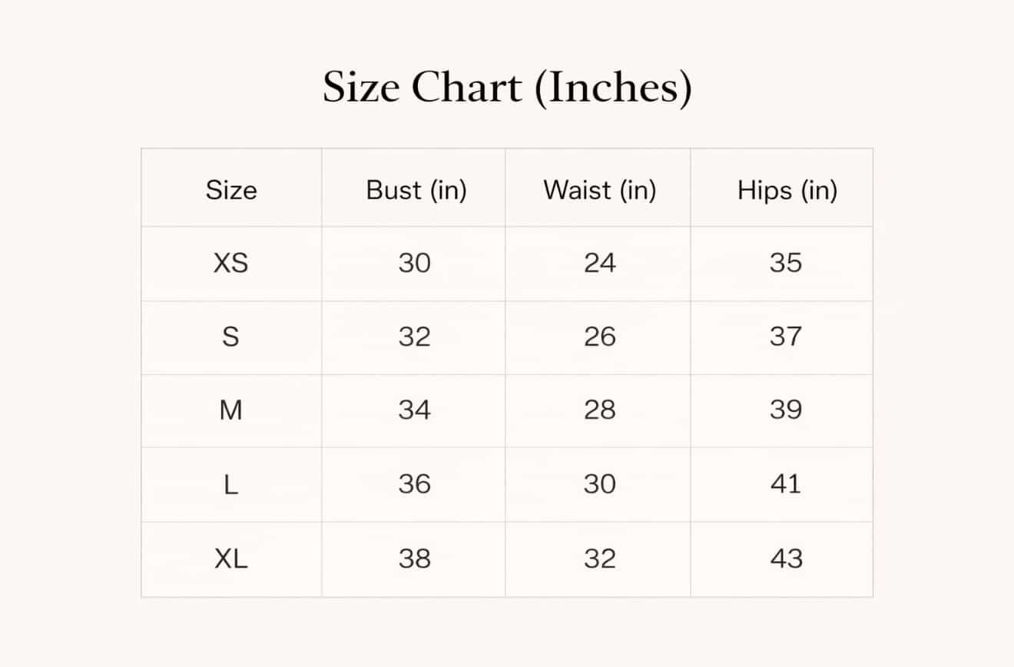
Task: Select the XS bust value 30
Action: pyautogui.click(x=415, y=263)
